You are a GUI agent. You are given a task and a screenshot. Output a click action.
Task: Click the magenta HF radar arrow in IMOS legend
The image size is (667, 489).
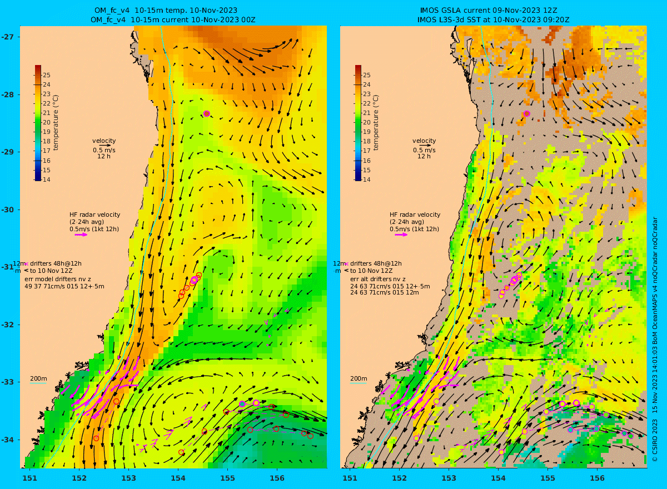coord(401,234)
